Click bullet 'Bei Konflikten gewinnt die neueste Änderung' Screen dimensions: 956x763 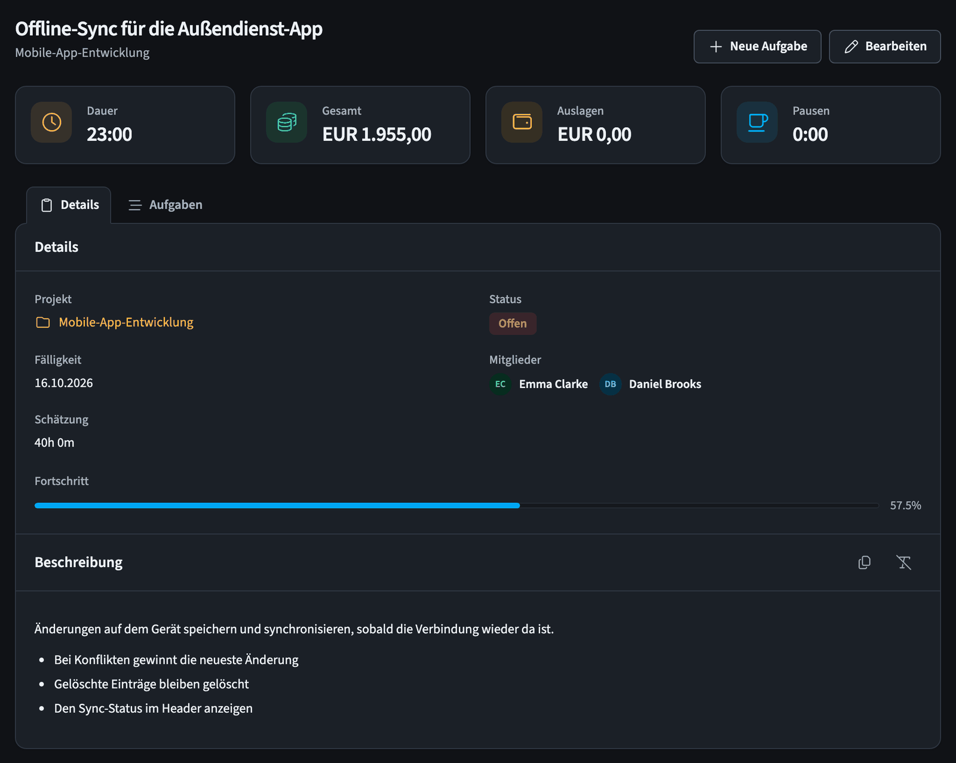[x=176, y=660]
